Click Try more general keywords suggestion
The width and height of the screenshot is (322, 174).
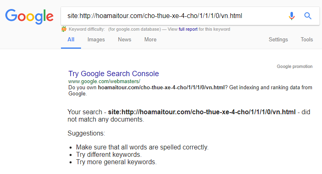[x=116, y=162]
